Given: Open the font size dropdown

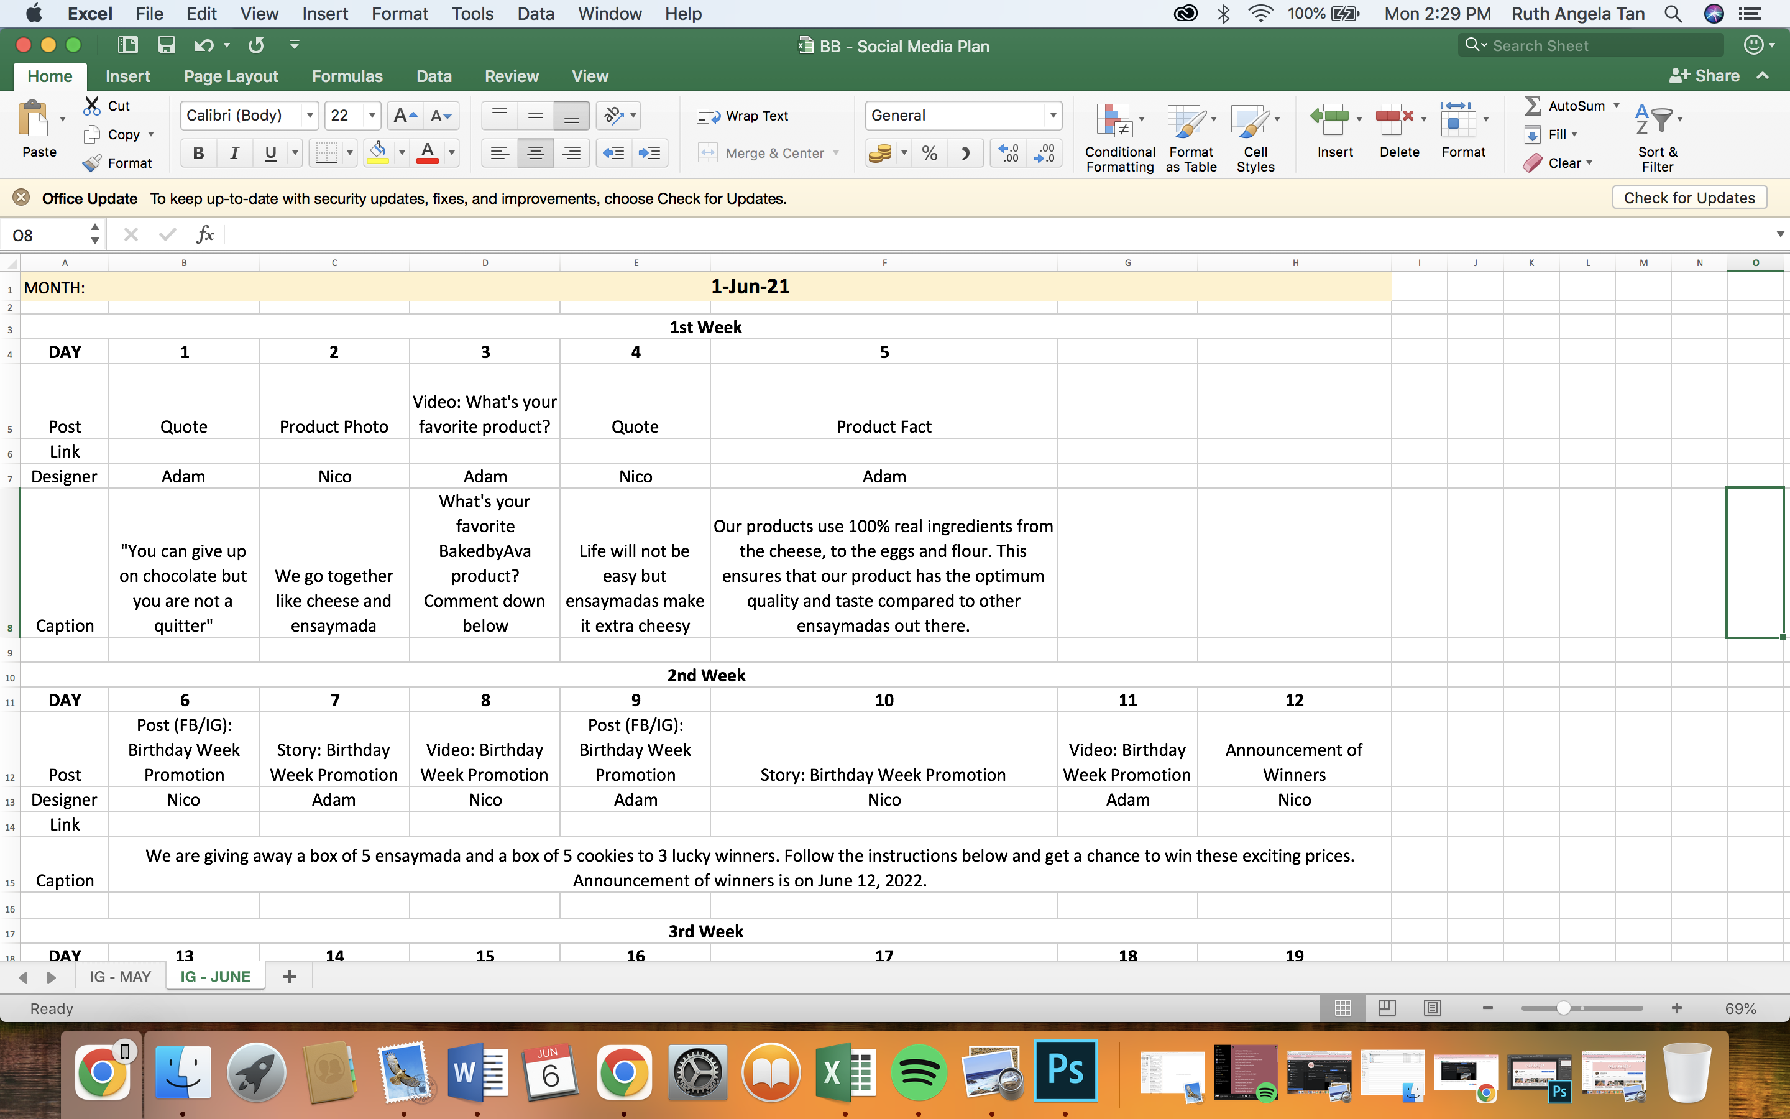Looking at the screenshot, I should [x=372, y=116].
